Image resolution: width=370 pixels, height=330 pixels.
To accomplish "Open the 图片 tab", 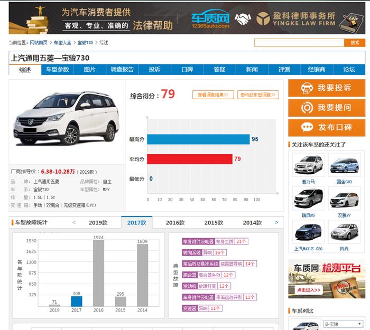I will point(90,70).
